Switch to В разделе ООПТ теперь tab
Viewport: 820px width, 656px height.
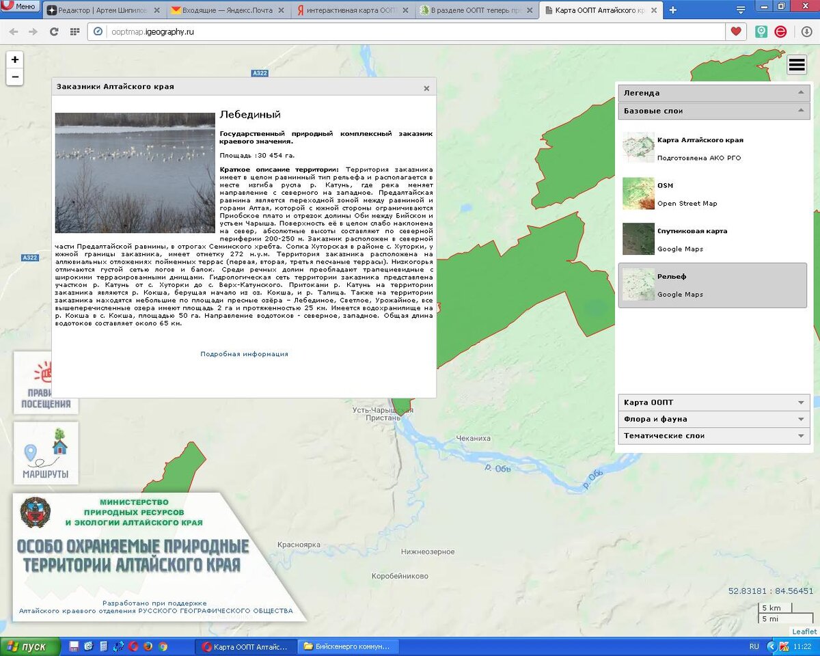pyautogui.click(x=476, y=10)
